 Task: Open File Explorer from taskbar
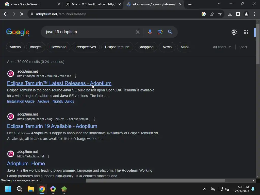[31, 189]
